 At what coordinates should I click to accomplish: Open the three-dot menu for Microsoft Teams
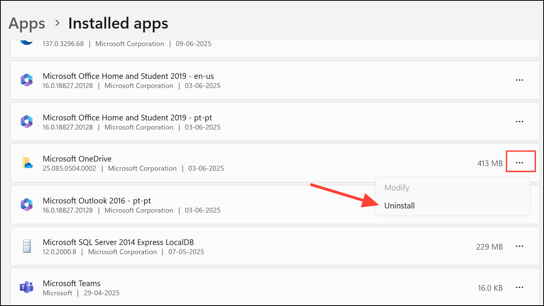pyautogui.click(x=519, y=288)
